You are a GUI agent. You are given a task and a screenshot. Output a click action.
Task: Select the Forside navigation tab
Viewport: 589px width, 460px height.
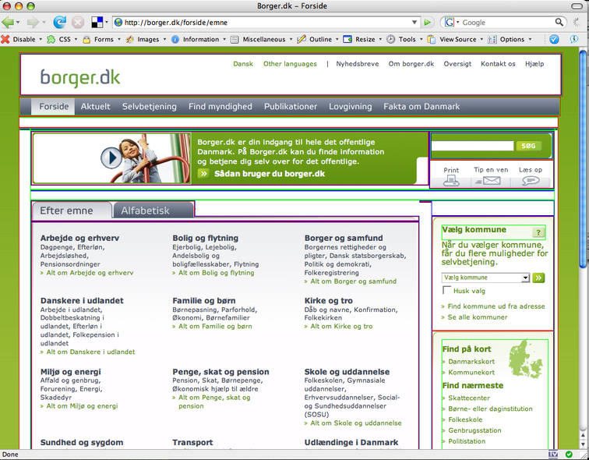54,106
